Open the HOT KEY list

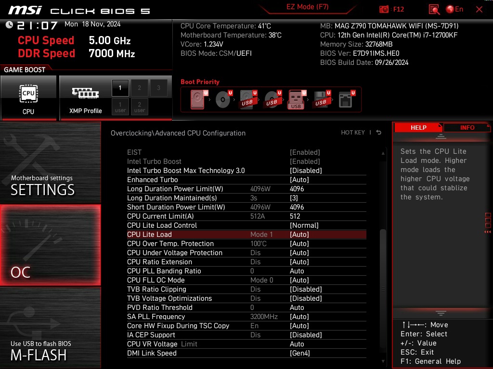pos(353,133)
